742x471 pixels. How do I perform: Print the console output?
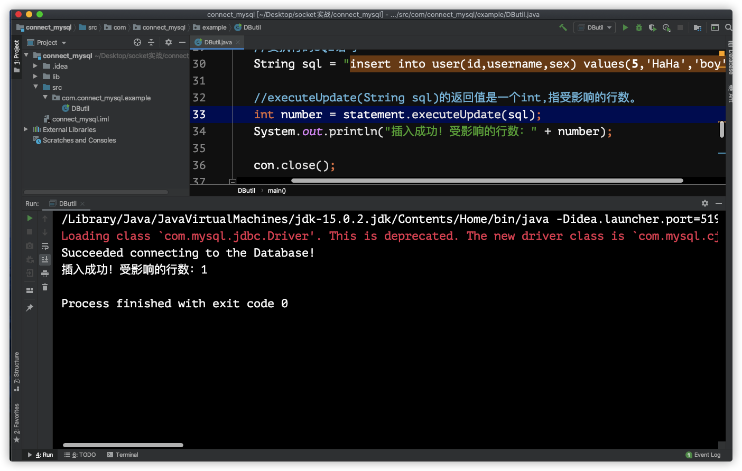tap(45, 274)
